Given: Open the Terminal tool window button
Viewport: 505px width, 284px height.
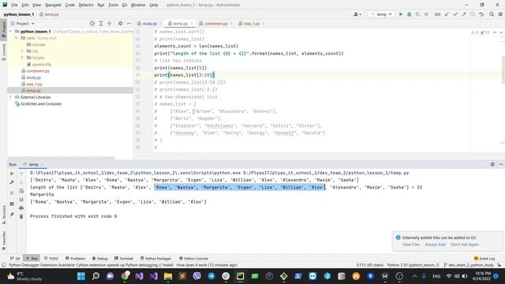Looking at the screenshot, I should pyautogui.click(x=124, y=259).
